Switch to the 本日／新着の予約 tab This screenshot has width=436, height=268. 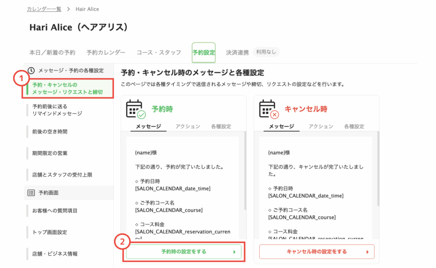coord(52,53)
